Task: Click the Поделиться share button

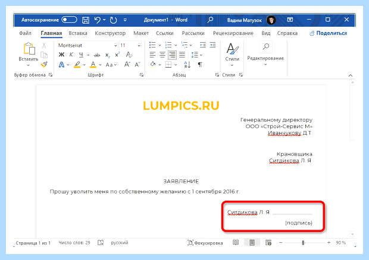Action: click(x=328, y=33)
